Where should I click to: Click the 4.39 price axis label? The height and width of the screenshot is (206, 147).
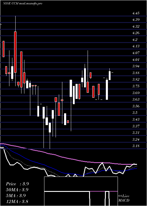coord(136,20)
